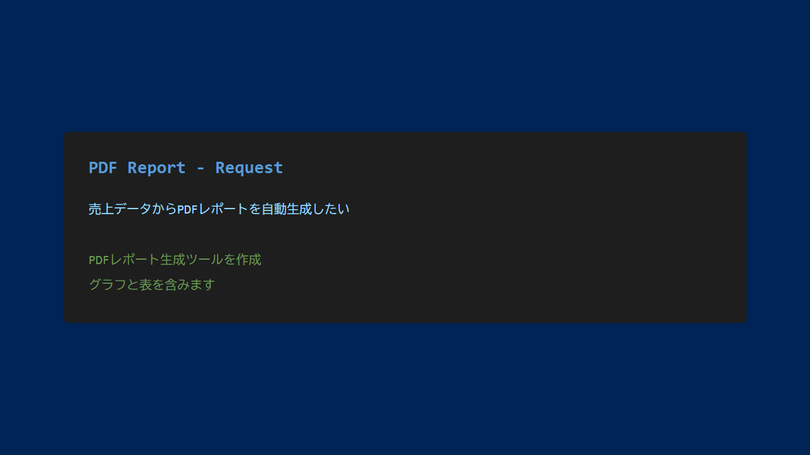The height and width of the screenshot is (455, 810).
Task: Click "PDF" in the first green line
Action: click(x=99, y=260)
